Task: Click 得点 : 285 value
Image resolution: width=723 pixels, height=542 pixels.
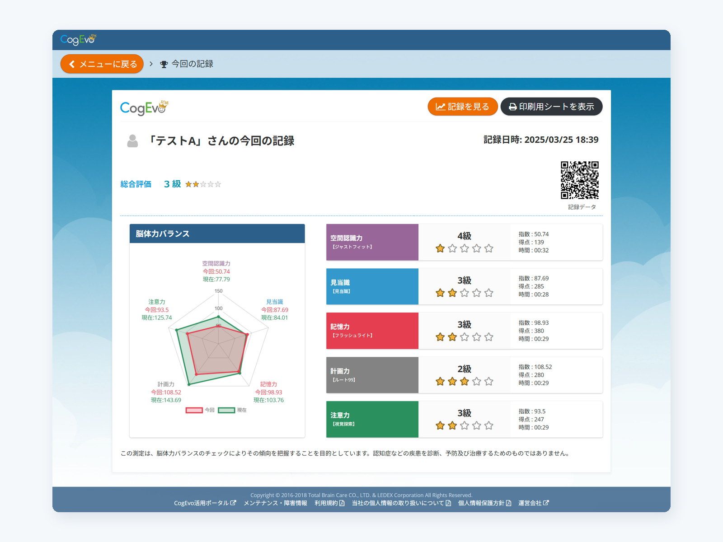Action: [531, 286]
